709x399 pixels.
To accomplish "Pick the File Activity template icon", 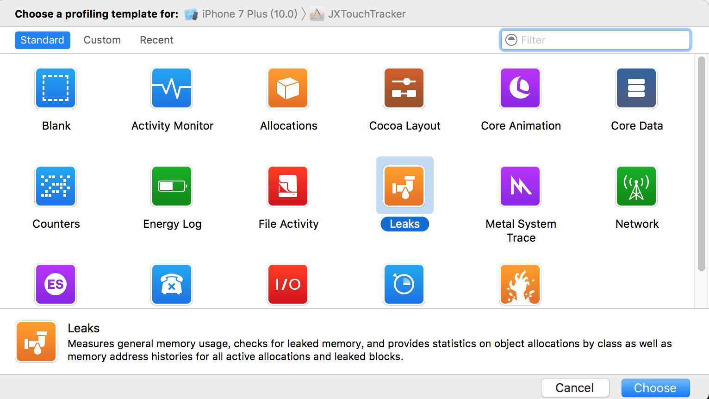I will (x=288, y=186).
